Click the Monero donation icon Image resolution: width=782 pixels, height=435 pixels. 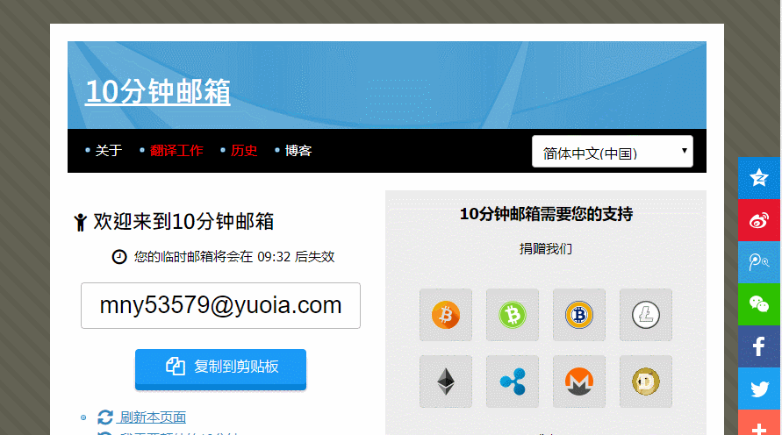(x=579, y=382)
